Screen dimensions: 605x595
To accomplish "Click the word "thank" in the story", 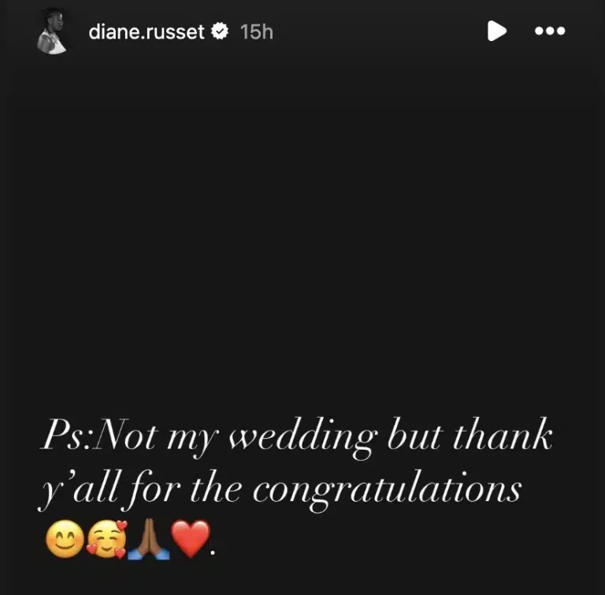I will [503, 433].
